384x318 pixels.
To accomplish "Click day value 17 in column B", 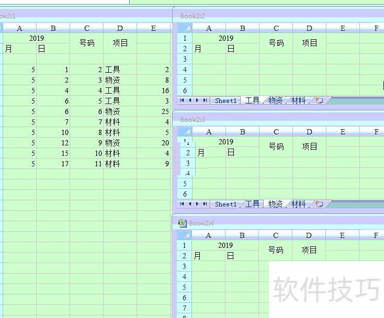I will coord(53,164).
